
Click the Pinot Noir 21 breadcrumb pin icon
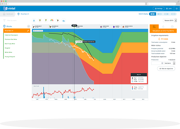click(18, 14)
